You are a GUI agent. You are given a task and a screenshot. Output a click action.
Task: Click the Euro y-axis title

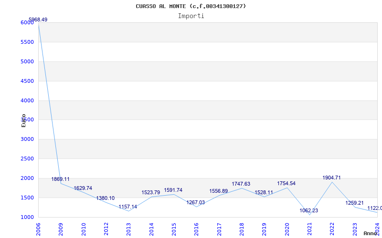(x=23, y=120)
